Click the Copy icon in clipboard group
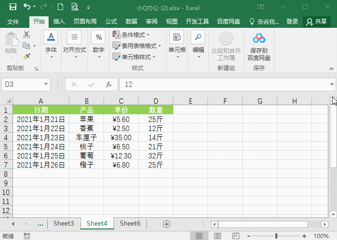The height and width of the screenshot is (240, 337). coord(26,46)
